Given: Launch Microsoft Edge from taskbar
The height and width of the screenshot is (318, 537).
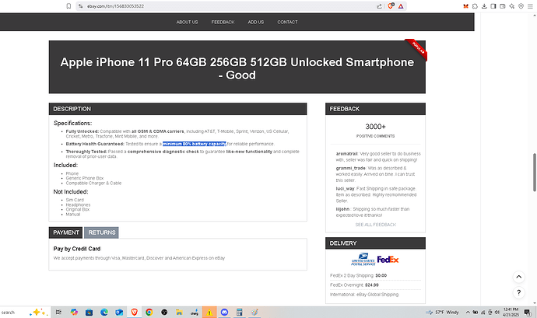Looking at the screenshot, I should (x=104, y=313).
